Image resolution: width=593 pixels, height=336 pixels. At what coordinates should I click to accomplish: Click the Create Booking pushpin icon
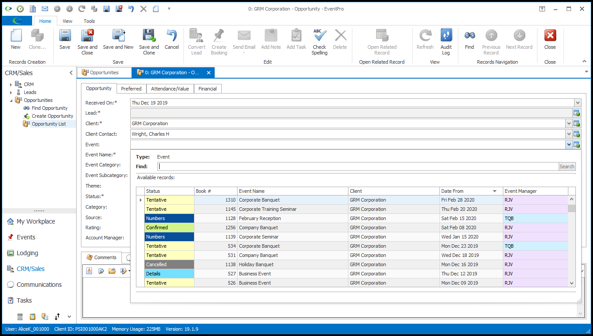(219, 36)
